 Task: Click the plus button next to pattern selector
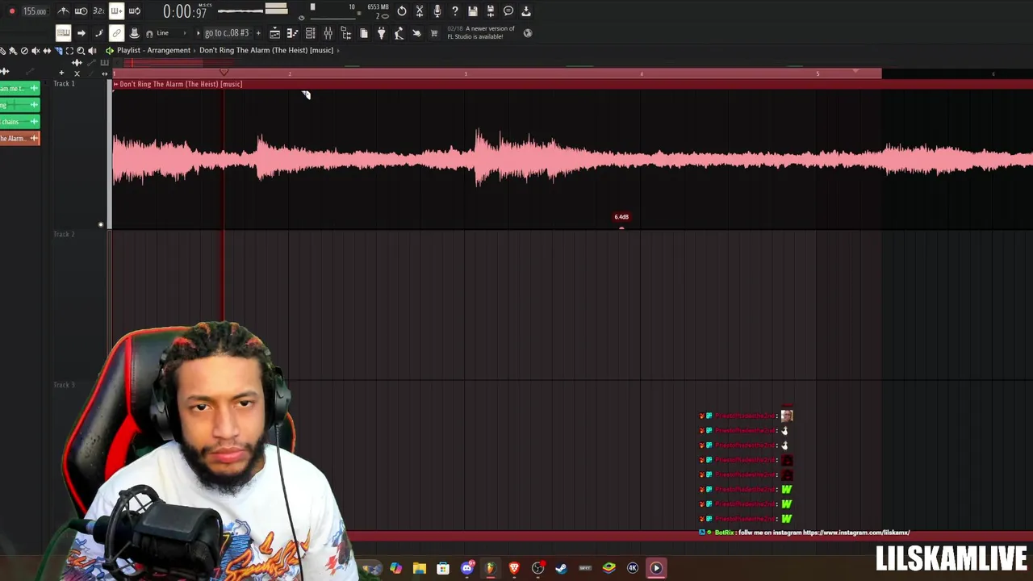[x=258, y=33]
